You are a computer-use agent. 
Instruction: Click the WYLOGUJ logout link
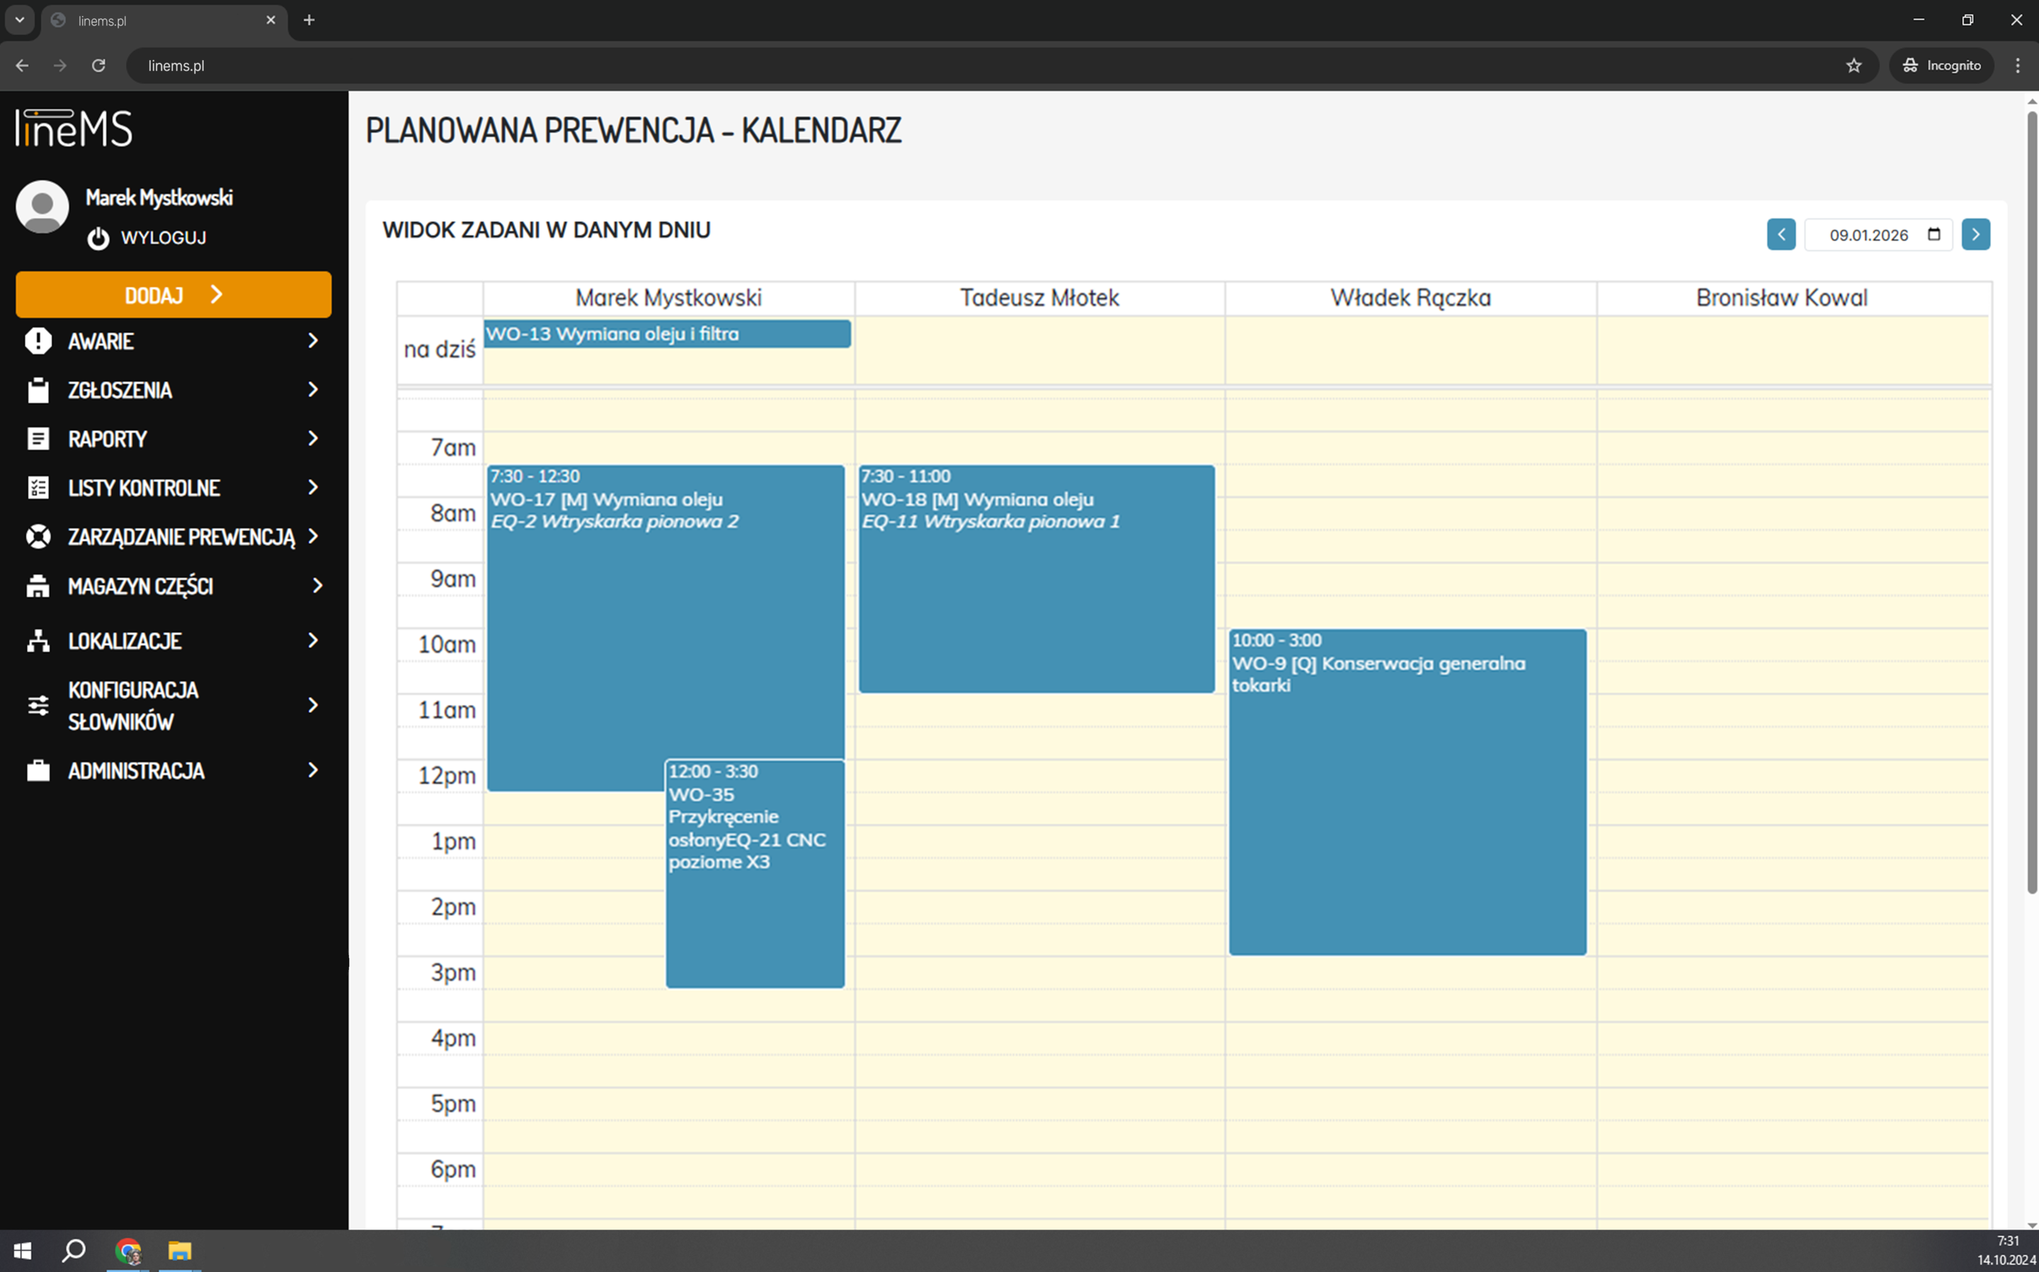coord(163,238)
